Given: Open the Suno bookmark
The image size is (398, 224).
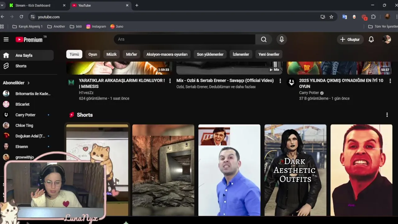Looking at the screenshot, I should point(117,26).
